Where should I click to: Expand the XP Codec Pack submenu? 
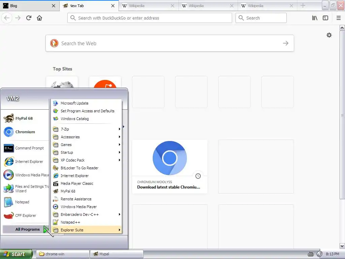pyautogui.click(x=86, y=160)
